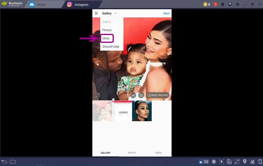This screenshot has height=166, width=263.
Task: Close the new post screen with X
Action: click(x=96, y=13)
